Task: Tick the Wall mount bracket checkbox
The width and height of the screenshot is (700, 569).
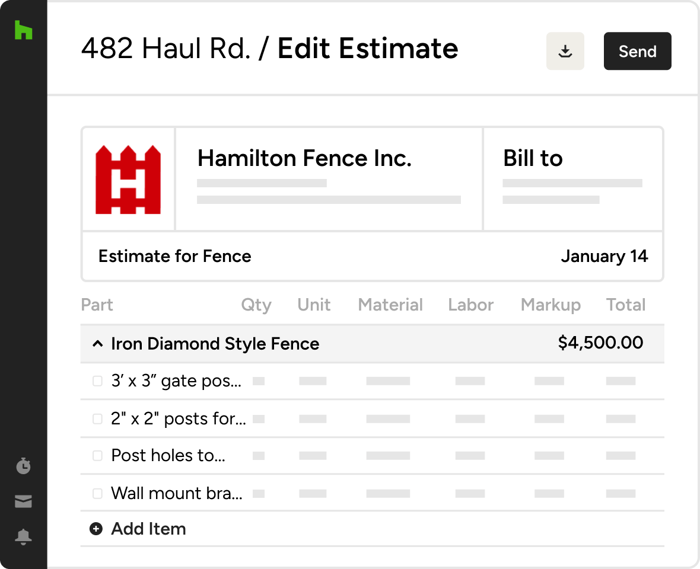Action: point(98,493)
